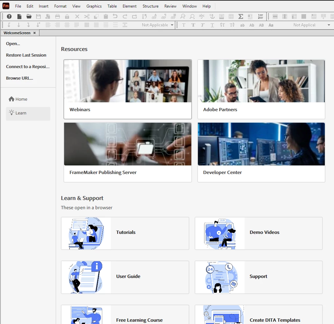Expand the character format Not Applicable dropdown
The width and height of the screenshot is (334, 324).
tap(329, 25)
